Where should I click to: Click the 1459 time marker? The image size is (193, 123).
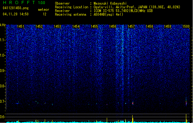tap(168, 26)
